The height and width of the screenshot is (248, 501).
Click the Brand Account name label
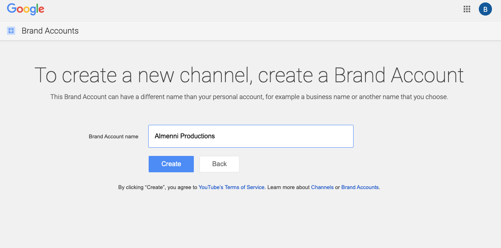click(x=114, y=137)
